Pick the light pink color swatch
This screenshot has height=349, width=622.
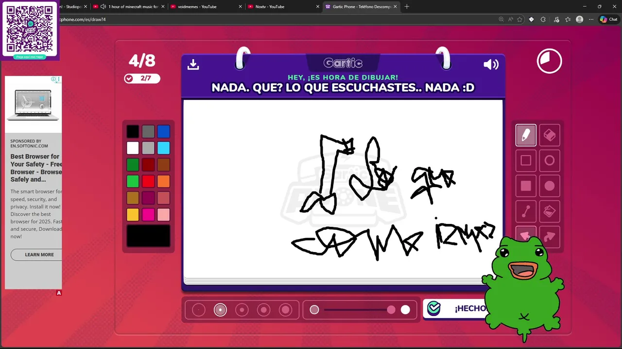(x=164, y=214)
